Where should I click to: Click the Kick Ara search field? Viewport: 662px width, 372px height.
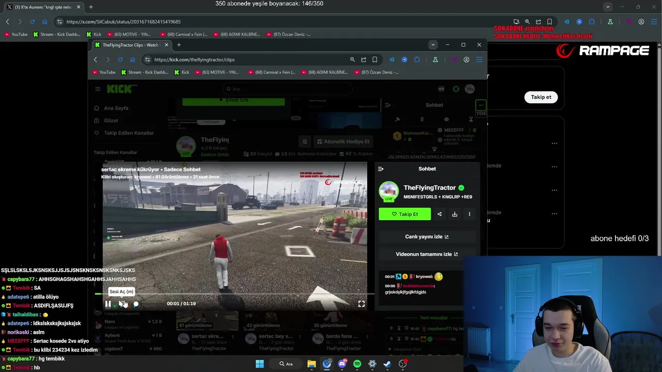tap(288, 89)
